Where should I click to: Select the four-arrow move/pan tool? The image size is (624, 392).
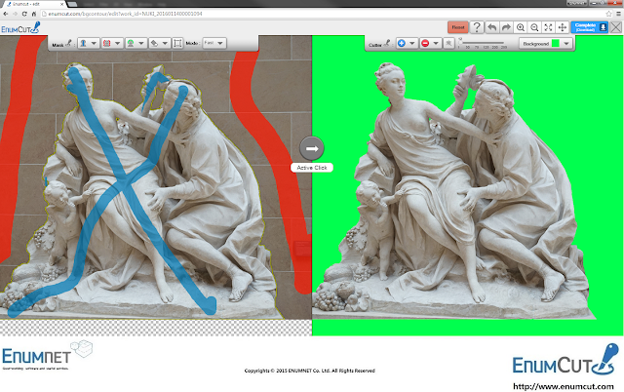click(x=563, y=27)
